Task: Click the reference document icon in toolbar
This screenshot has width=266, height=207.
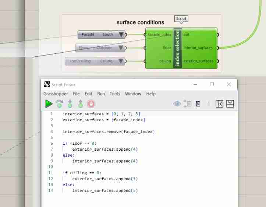Action: click(x=198, y=104)
